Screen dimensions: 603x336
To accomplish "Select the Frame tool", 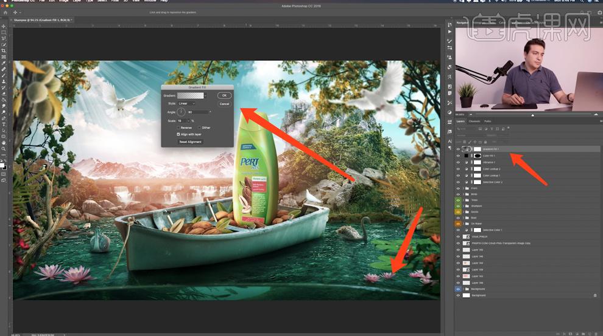I will pyautogui.click(x=4, y=57).
